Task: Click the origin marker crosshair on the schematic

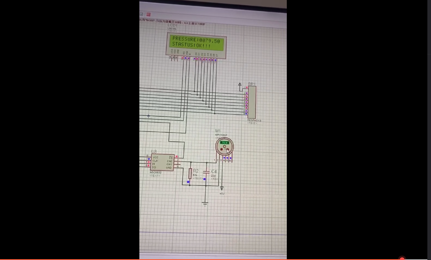Action: click(x=148, y=116)
